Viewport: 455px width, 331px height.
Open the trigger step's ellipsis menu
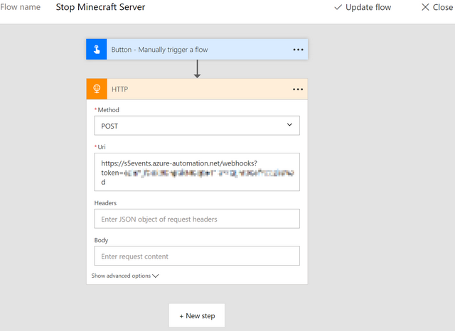click(298, 50)
